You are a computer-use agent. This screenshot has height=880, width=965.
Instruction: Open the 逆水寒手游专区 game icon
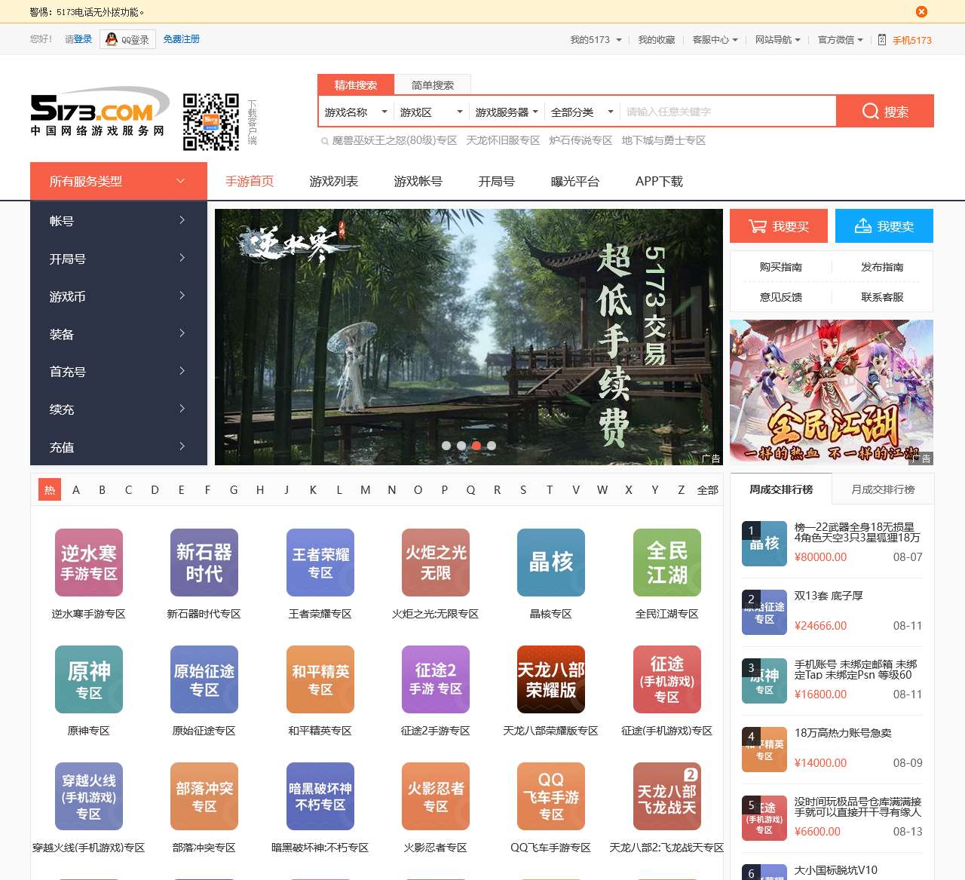pos(89,563)
